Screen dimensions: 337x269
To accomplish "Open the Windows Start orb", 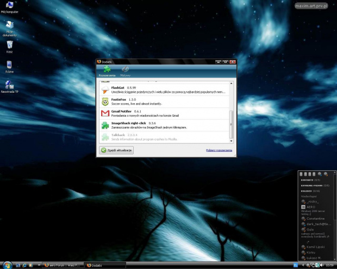I will [x=8, y=265].
